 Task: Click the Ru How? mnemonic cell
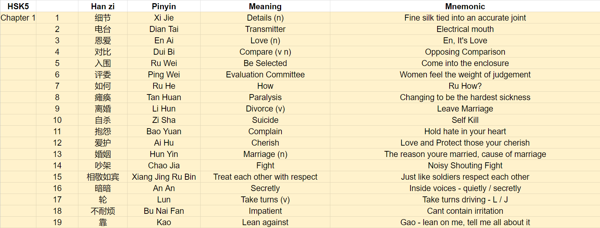click(x=465, y=86)
